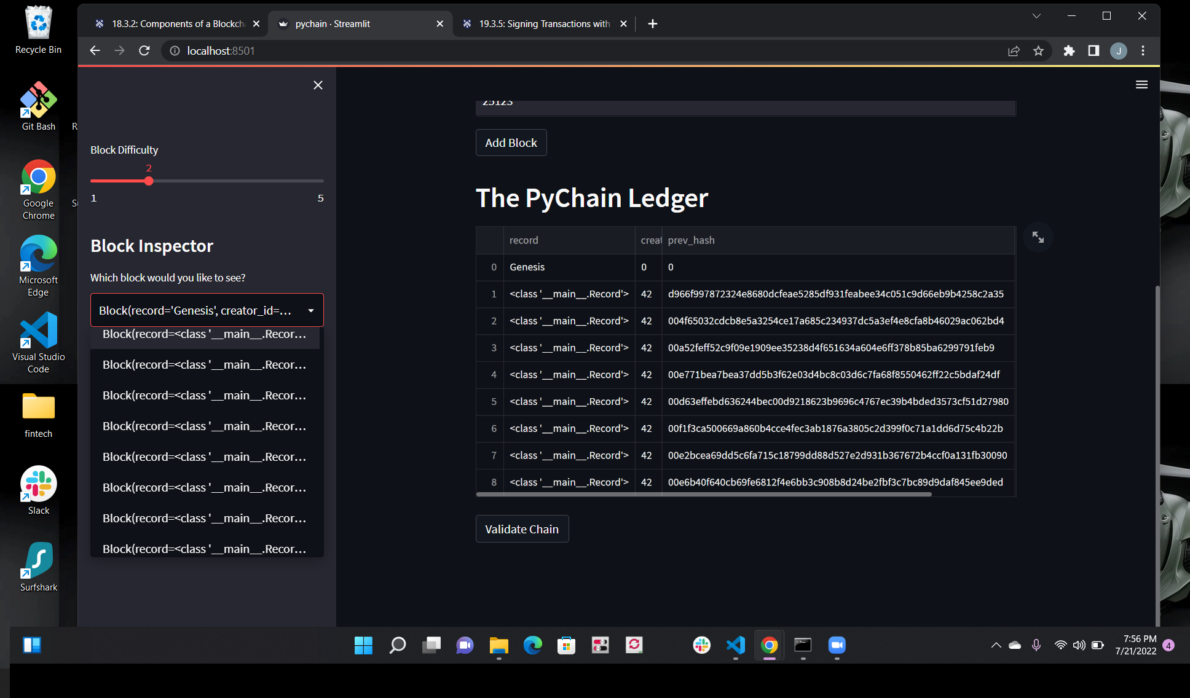The image size is (1190, 698).
Task: Open the browser share menu
Action: point(1014,51)
